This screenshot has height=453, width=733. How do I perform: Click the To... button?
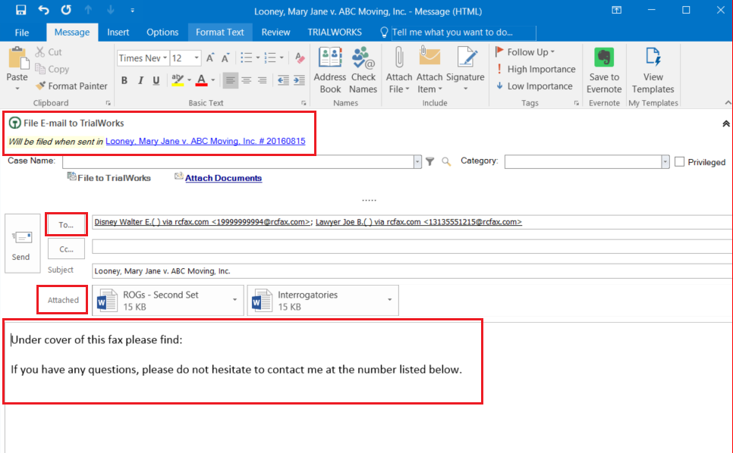point(66,224)
